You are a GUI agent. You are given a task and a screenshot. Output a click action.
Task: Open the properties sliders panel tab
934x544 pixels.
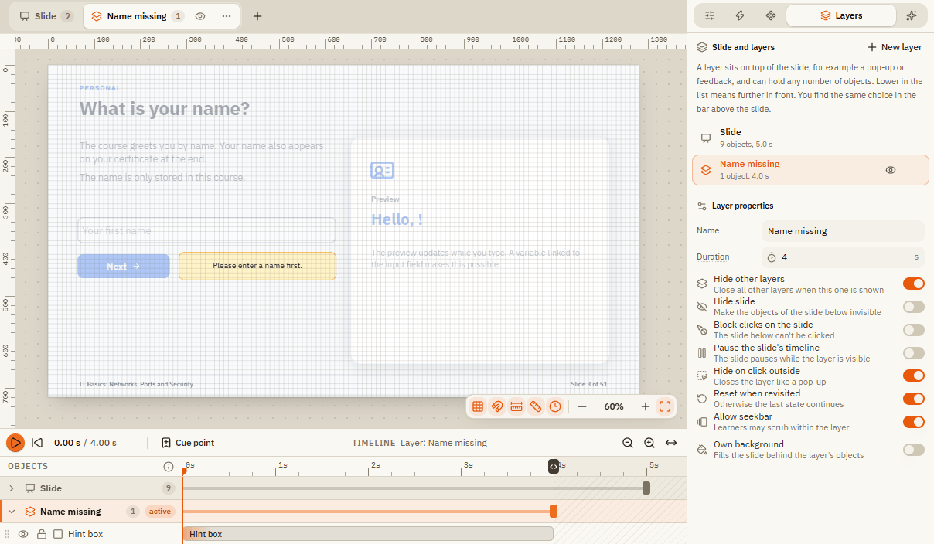(x=710, y=15)
